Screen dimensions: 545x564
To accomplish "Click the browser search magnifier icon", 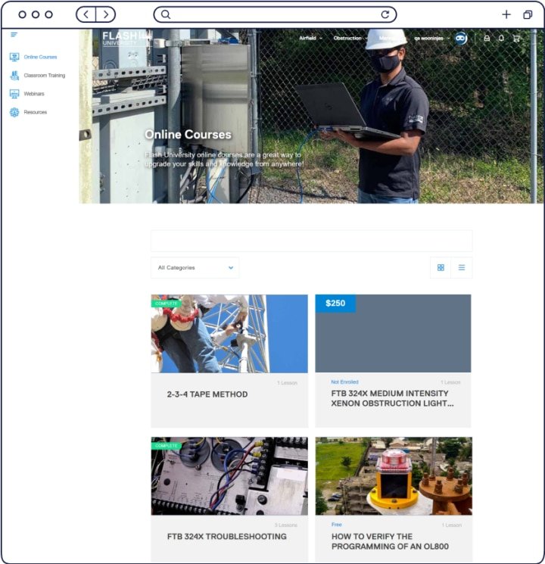I will point(166,14).
